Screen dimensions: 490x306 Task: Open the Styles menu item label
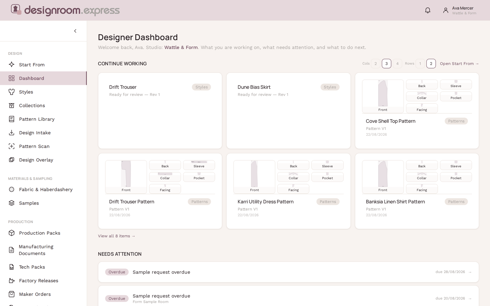26,92
